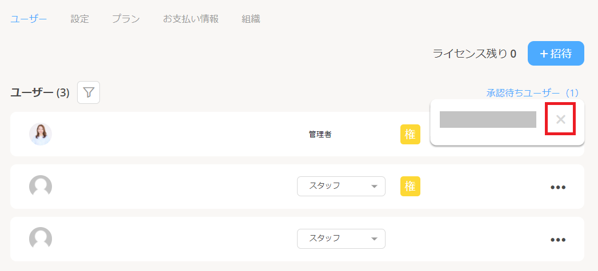Click the 権 badge on the second user row
The height and width of the screenshot is (271, 598).
pos(410,186)
